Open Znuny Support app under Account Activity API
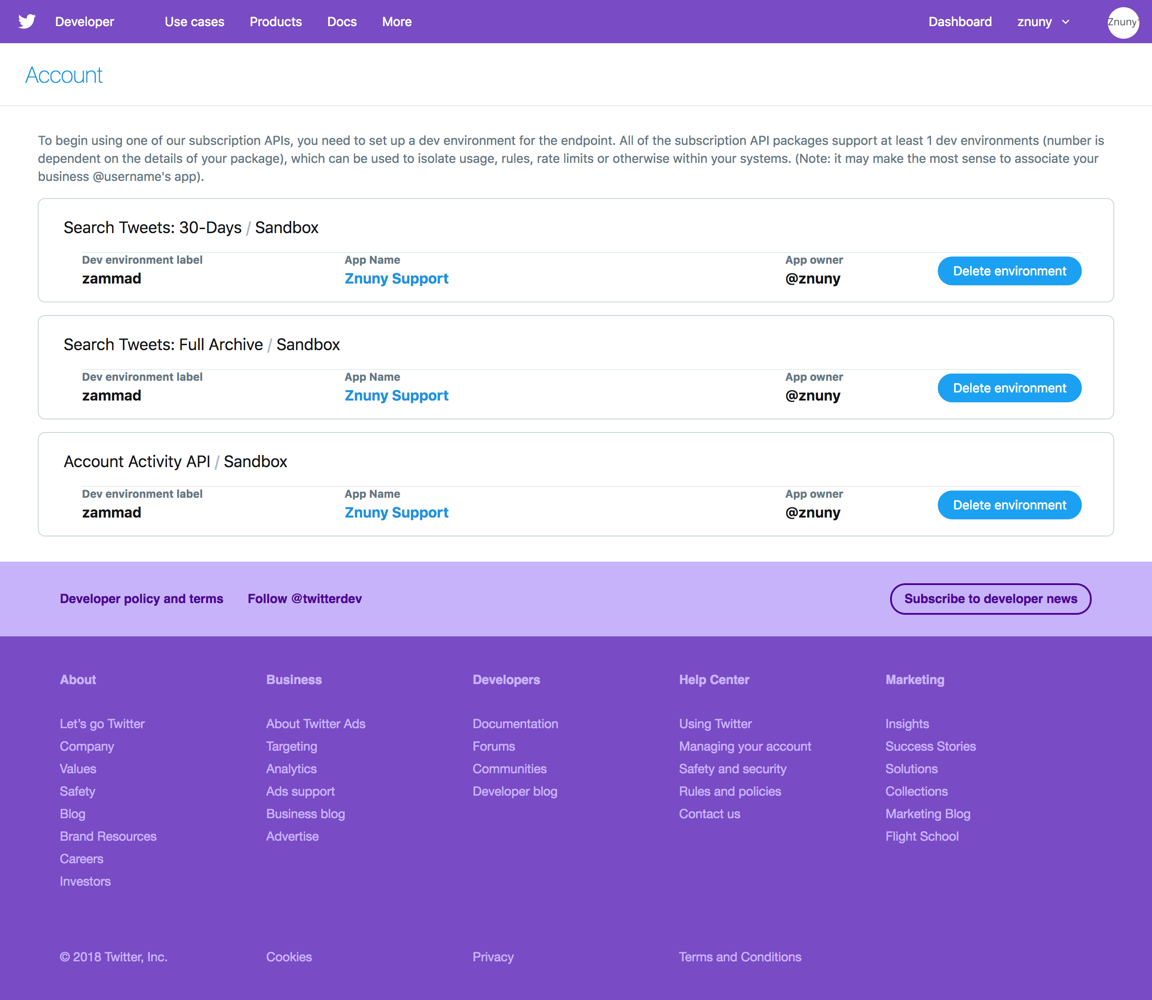 click(396, 513)
